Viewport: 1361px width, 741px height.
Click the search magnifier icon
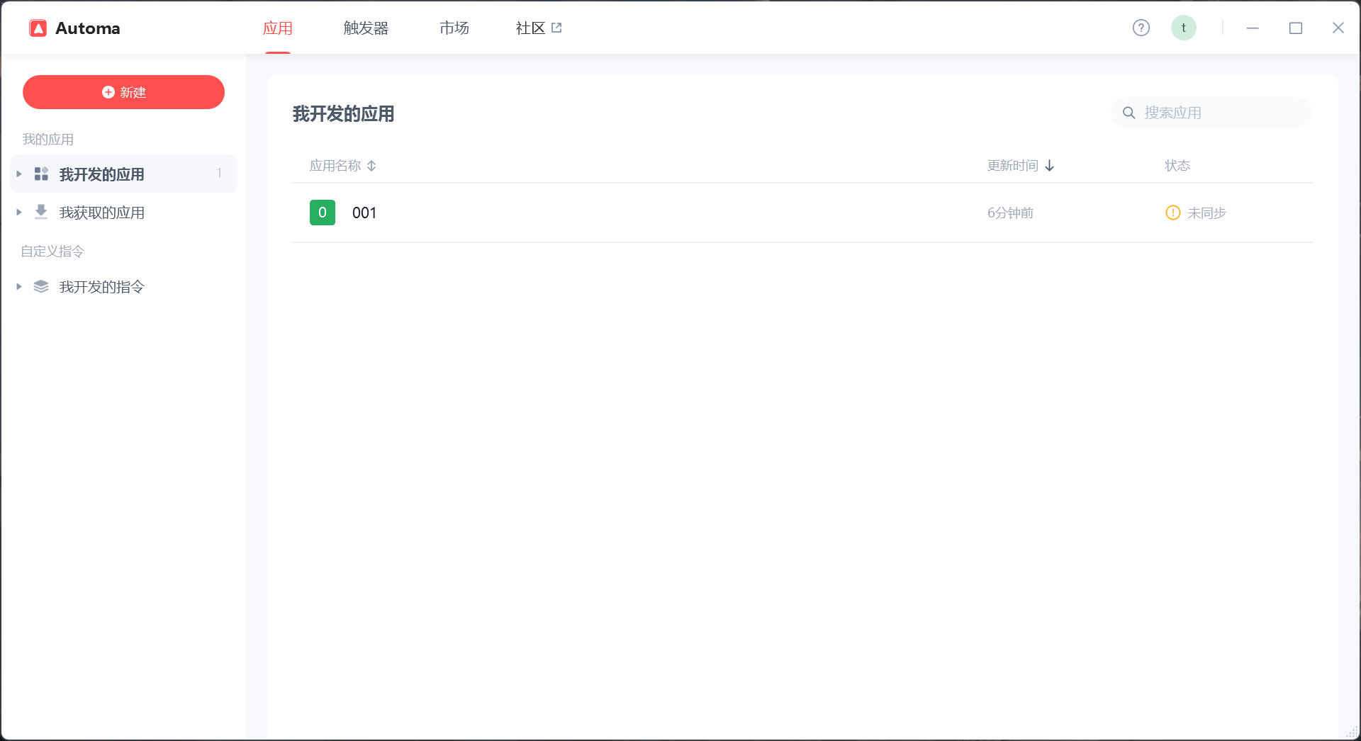pos(1128,113)
